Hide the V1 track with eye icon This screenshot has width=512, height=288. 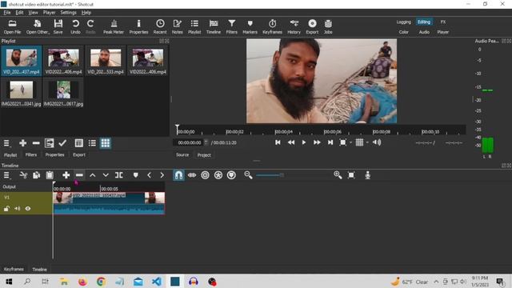click(x=28, y=209)
